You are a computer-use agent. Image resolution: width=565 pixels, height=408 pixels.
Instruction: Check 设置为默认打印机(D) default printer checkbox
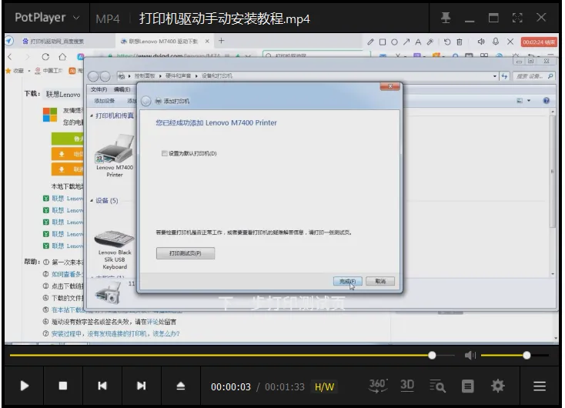tap(165, 153)
